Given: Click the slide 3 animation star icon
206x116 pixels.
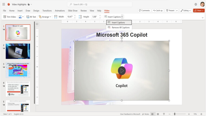Looking at the screenshot, I should (4, 67).
